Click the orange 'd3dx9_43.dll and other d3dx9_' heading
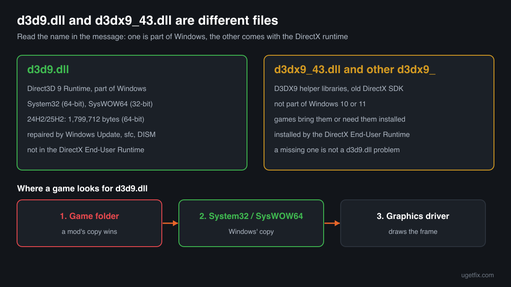 [x=355, y=70]
